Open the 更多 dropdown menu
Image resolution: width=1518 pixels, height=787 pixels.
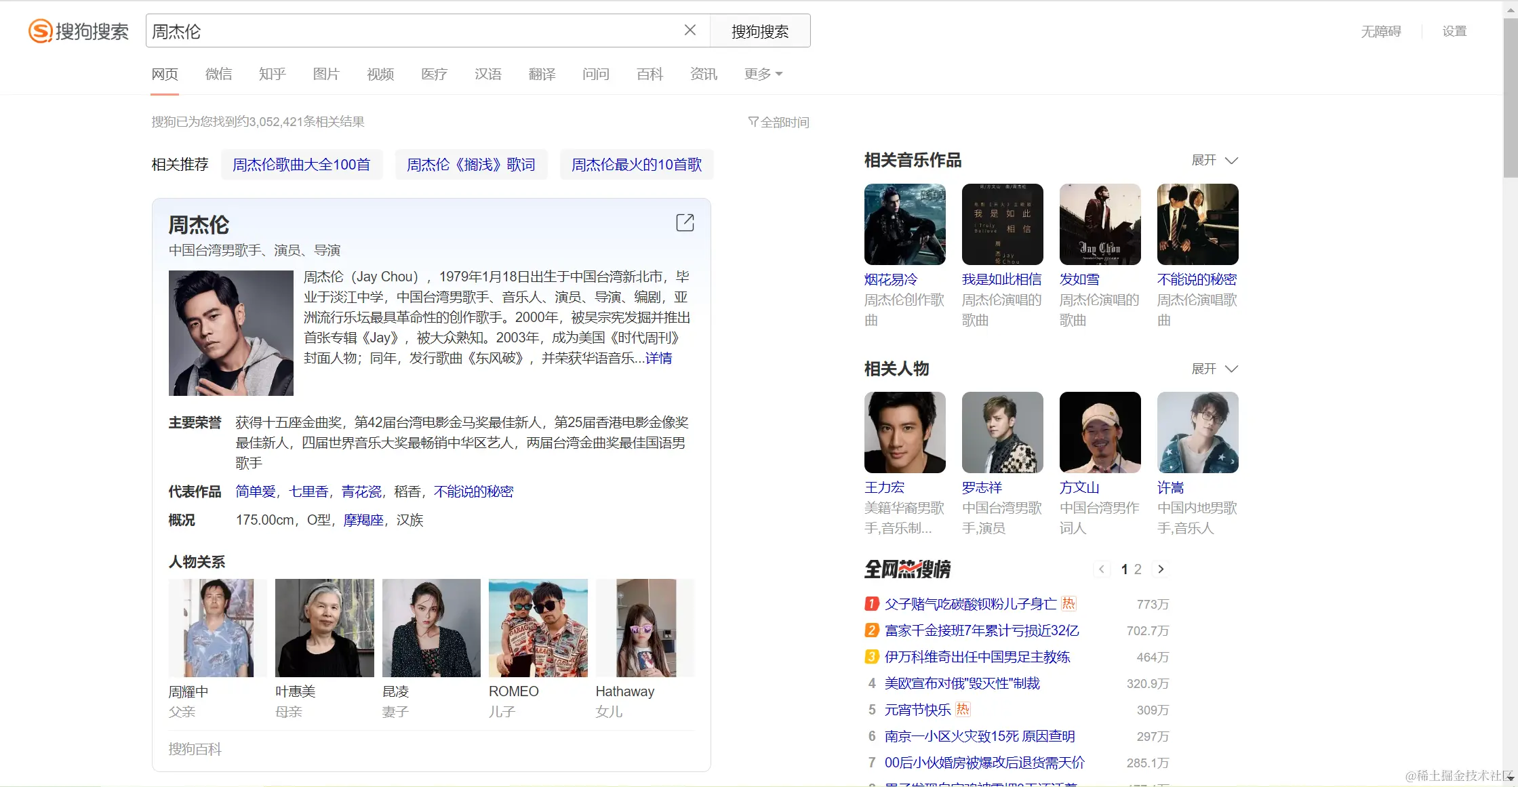(763, 74)
